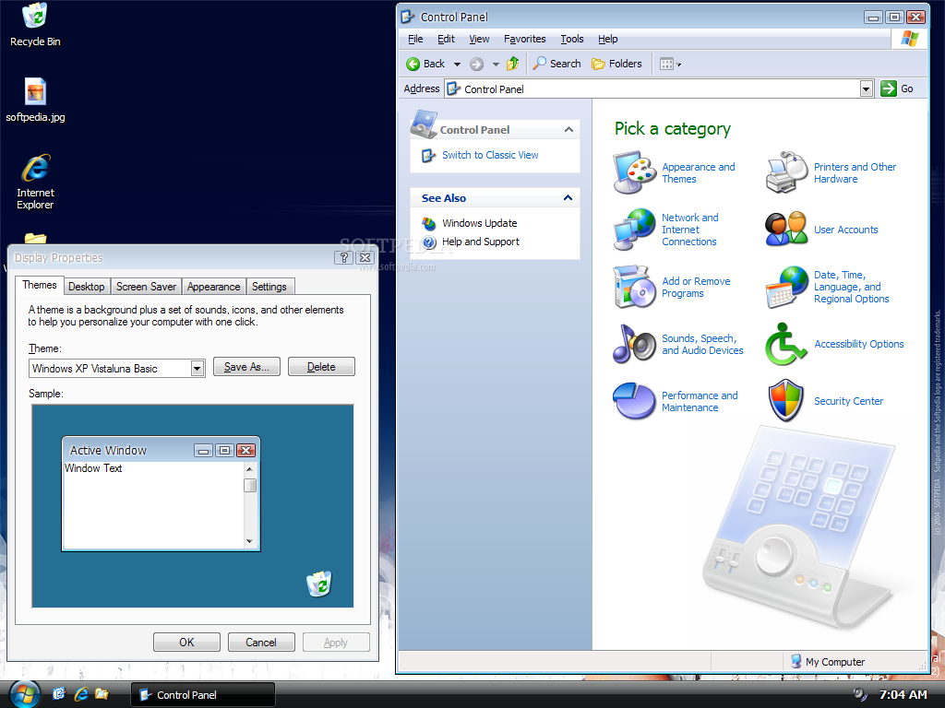Screen dimensions: 945x708
Task: Click the Help and Support link
Action: tap(480, 242)
